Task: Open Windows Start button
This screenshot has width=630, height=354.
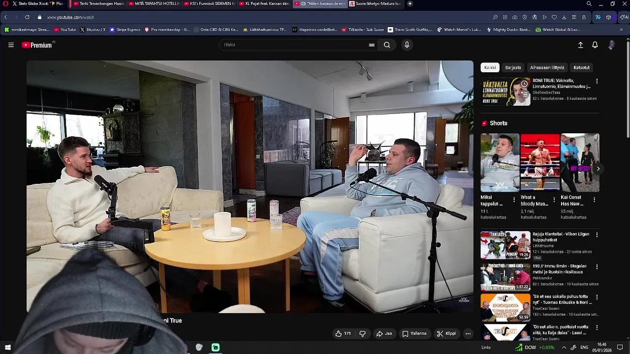Action: [x=7, y=348]
